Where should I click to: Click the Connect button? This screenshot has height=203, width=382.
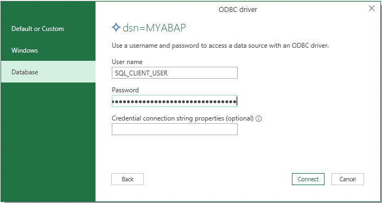click(x=308, y=179)
